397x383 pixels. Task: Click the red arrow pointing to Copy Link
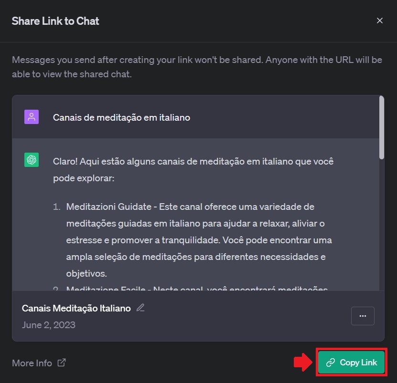click(303, 362)
